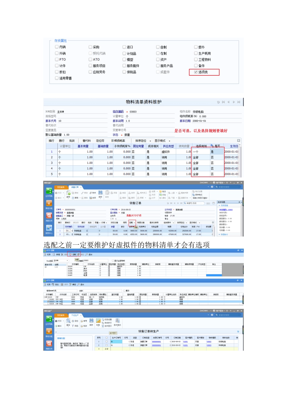Go to next BOM record
287x407 pixels.
(x=234, y=102)
